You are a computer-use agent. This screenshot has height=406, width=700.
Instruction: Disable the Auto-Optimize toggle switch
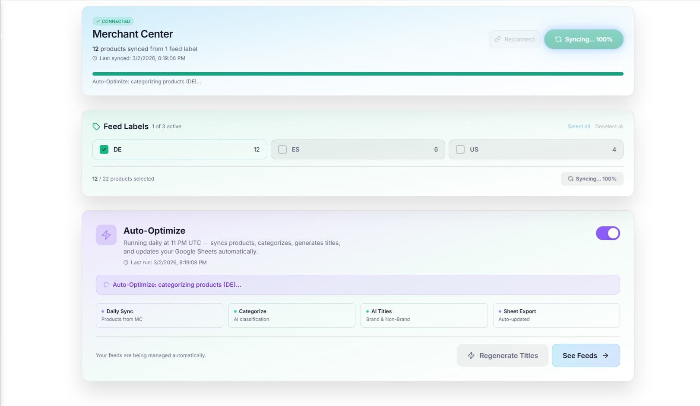click(608, 233)
